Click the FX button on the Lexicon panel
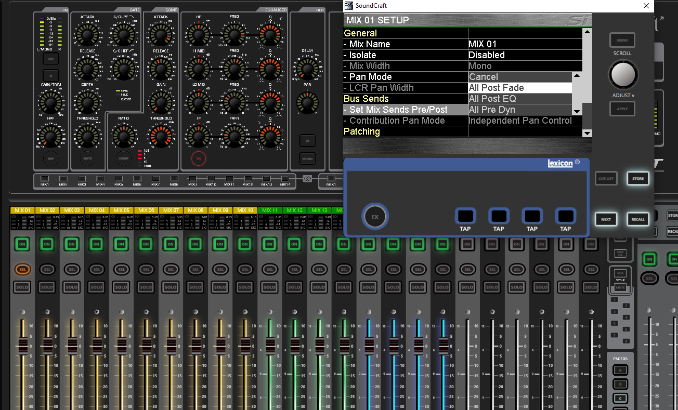Image resolution: width=678 pixels, height=410 pixels. click(x=374, y=217)
